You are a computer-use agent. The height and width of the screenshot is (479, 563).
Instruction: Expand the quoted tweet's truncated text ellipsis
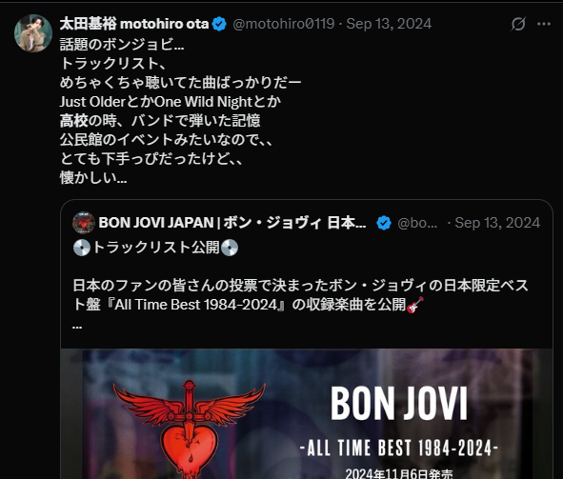click(x=77, y=326)
